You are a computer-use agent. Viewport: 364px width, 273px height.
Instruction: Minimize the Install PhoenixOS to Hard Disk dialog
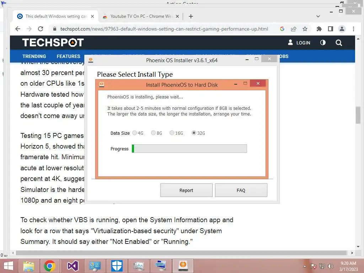tap(236, 84)
